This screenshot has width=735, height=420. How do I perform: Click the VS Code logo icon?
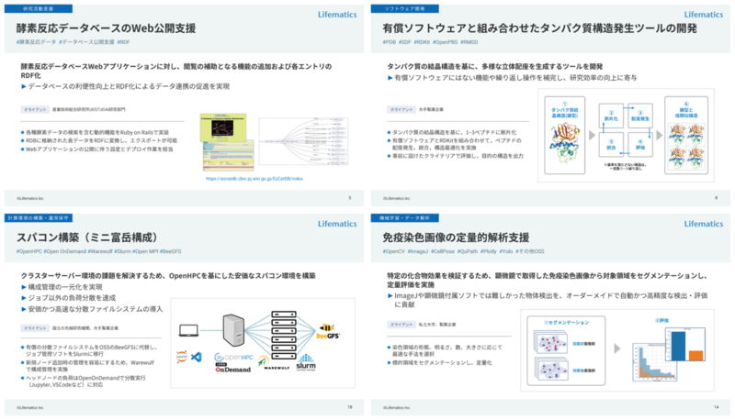(197, 357)
